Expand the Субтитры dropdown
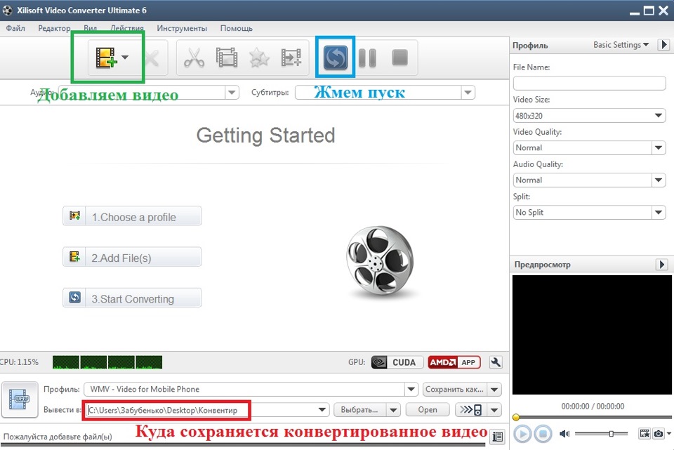The height and width of the screenshot is (450, 674). 468,93
